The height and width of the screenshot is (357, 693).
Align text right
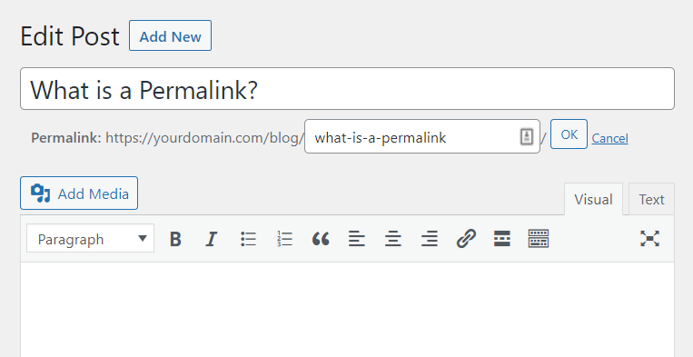429,239
